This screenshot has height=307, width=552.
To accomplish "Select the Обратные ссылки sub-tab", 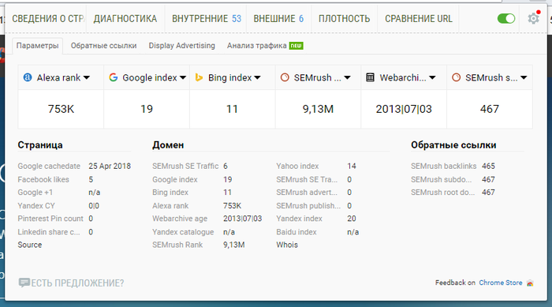I will (103, 46).
